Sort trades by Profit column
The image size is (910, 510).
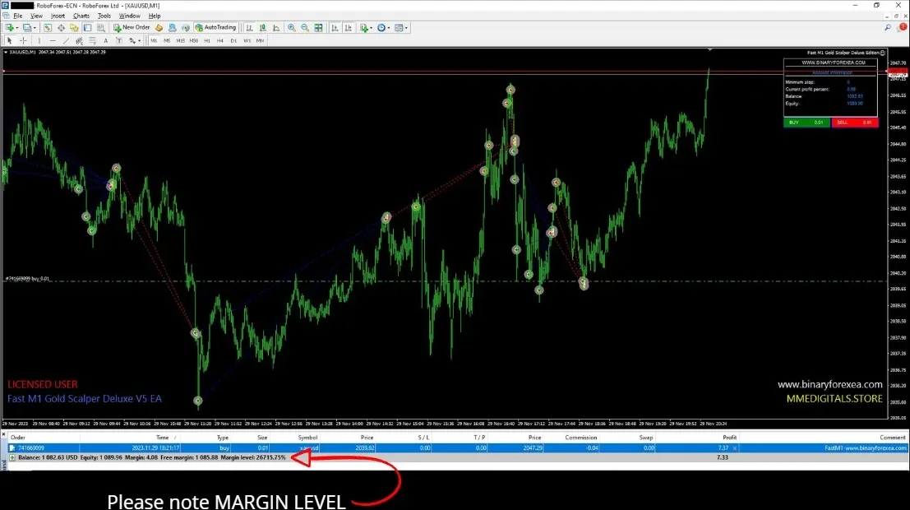(x=729, y=438)
